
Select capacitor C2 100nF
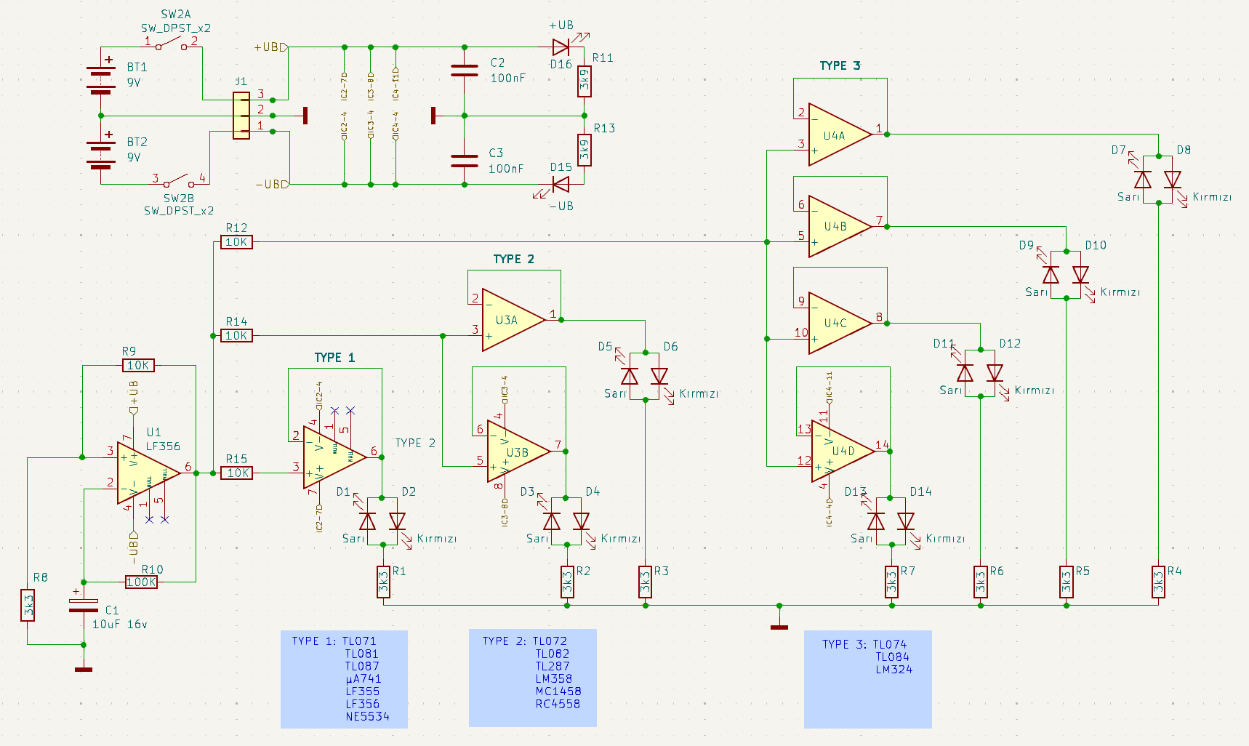465,71
